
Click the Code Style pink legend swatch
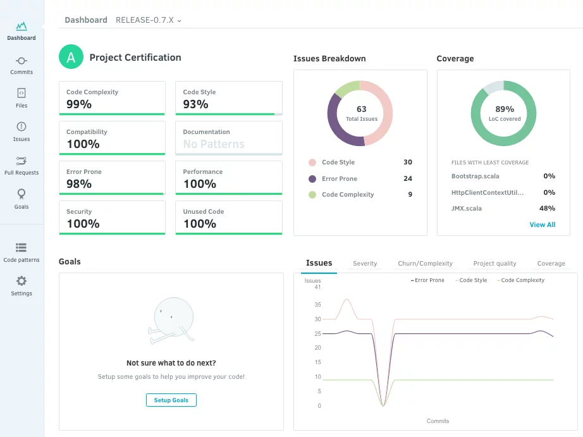(x=312, y=163)
